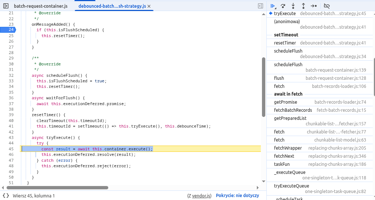The height and width of the screenshot is (200, 375).
Task: Step over the next function call
Action: [x=283, y=6]
